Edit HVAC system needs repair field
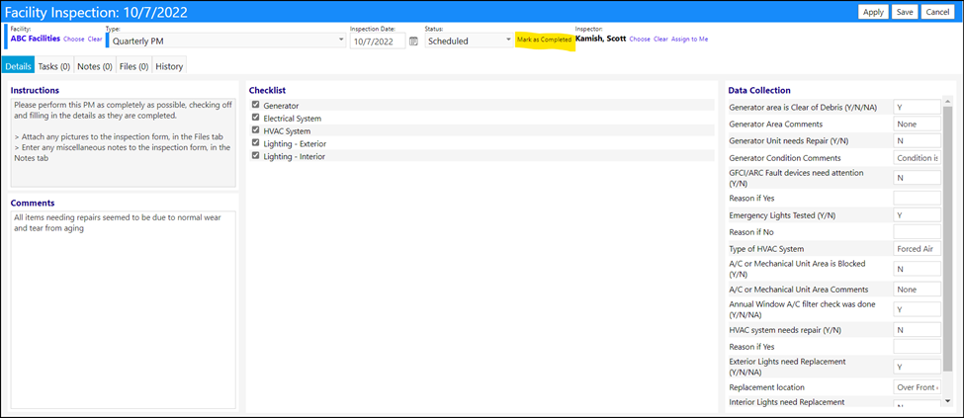The width and height of the screenshot is (964, 418). point(917,329)
